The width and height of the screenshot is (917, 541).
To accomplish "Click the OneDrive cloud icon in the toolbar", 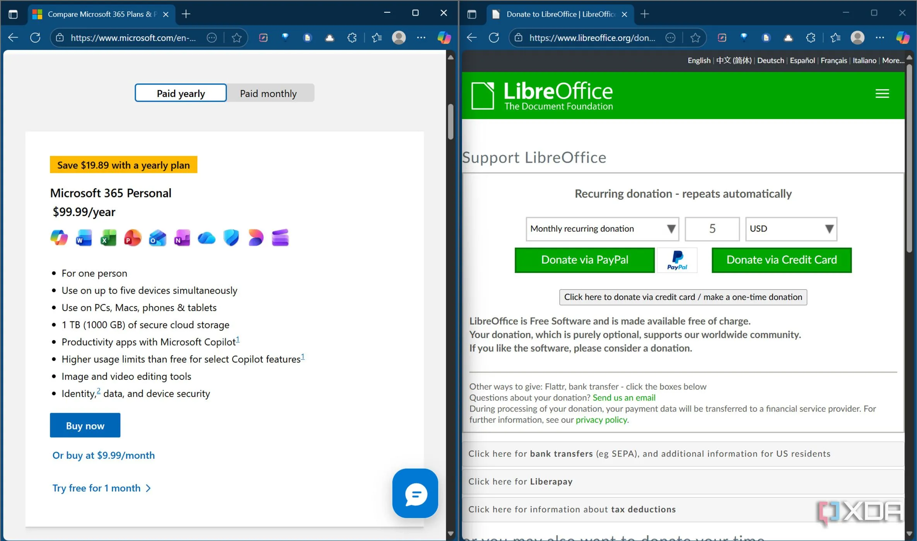I will (x=330, y=37).
